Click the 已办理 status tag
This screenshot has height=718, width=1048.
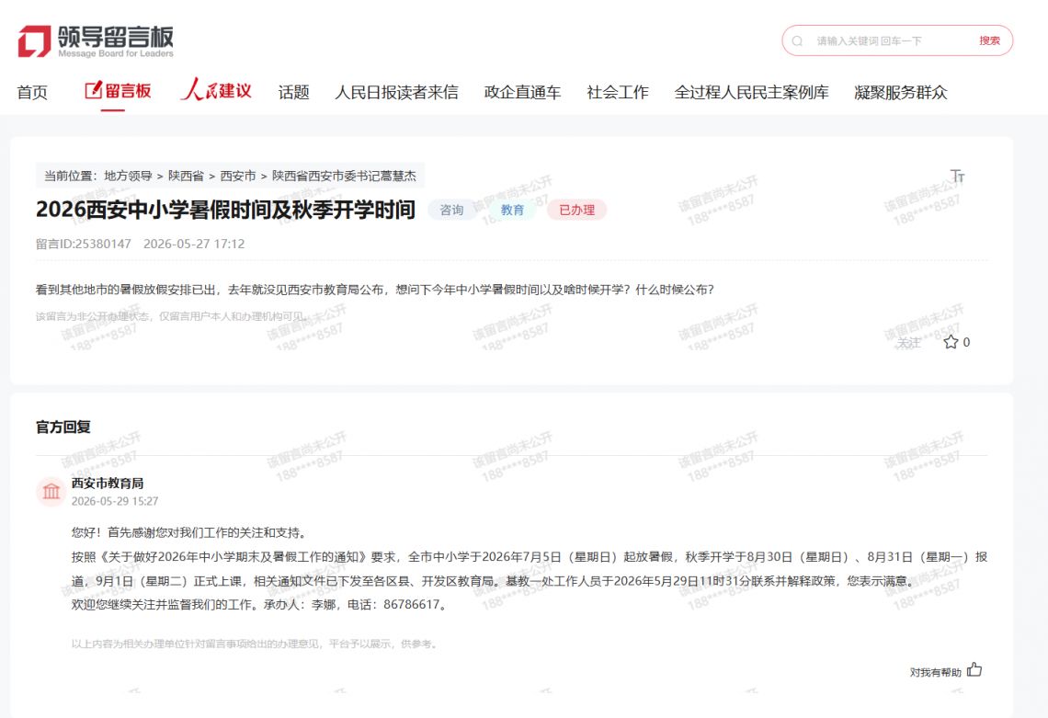pyautogui.click(x=576, y=210)
